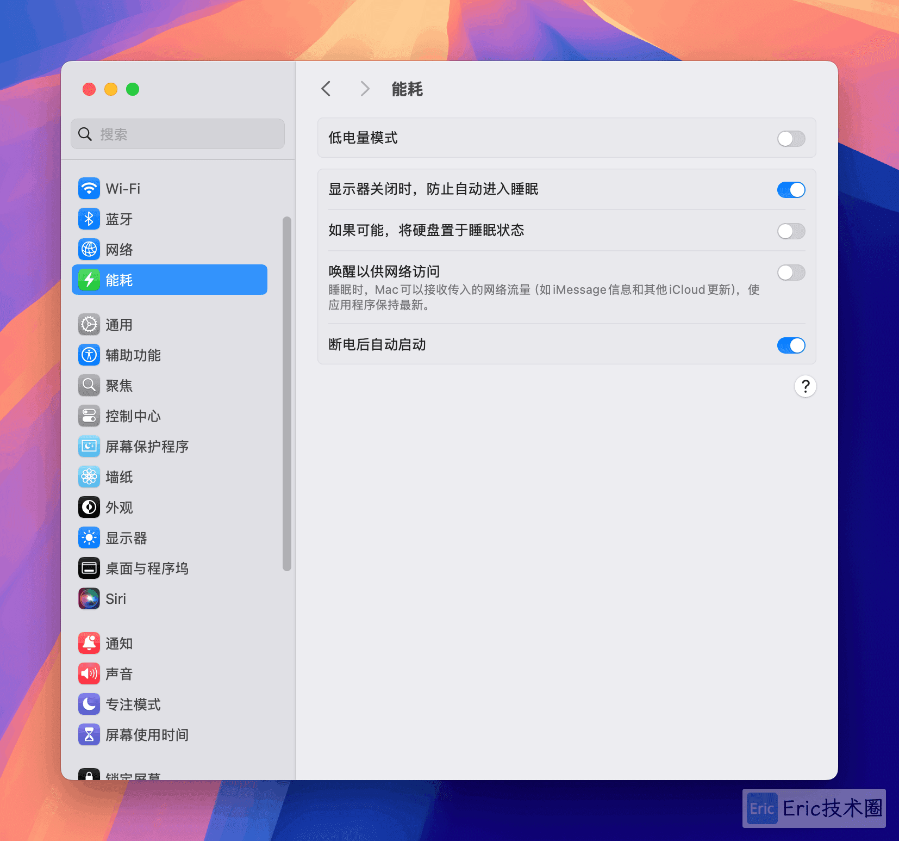Click the Displays (显示器) sun icon
The image size is (899, 841).
pos(89,538)
